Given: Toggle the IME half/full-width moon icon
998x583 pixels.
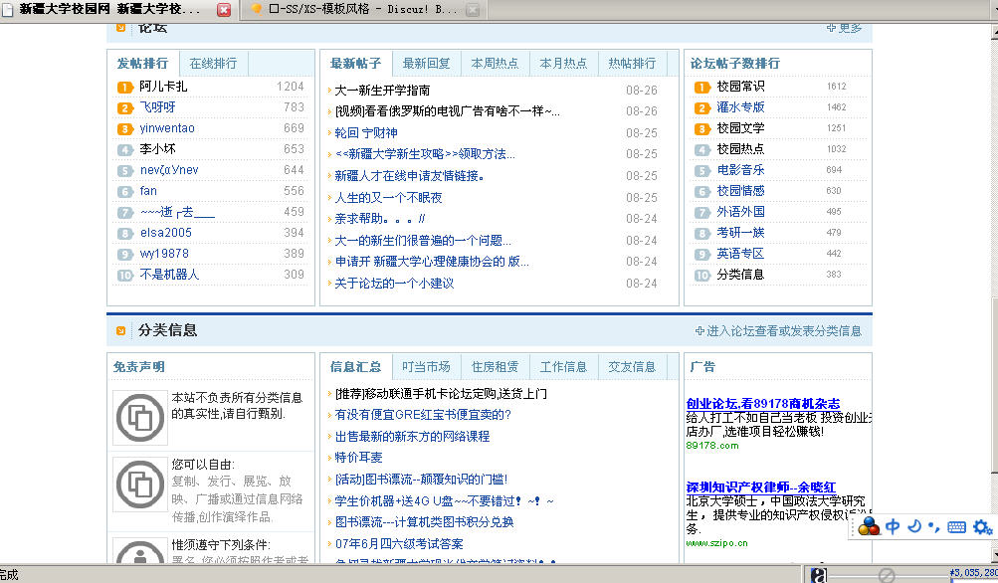Looking at the screenshot, I should point(914,526).
